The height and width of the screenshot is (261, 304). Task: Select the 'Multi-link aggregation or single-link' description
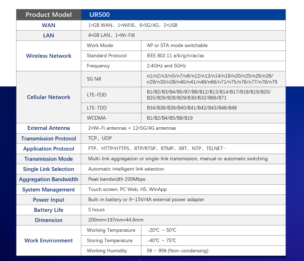[x=178, y=159]
